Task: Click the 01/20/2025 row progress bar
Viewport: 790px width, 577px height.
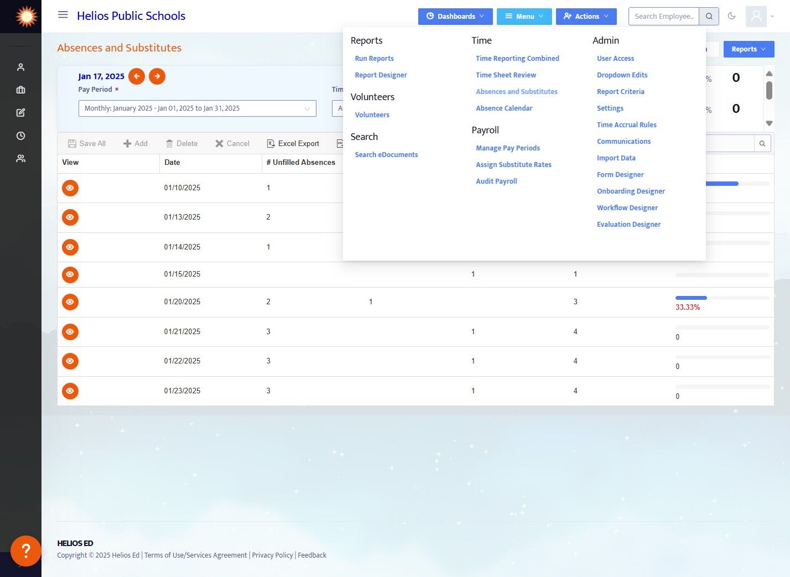Action: point(723,298)
